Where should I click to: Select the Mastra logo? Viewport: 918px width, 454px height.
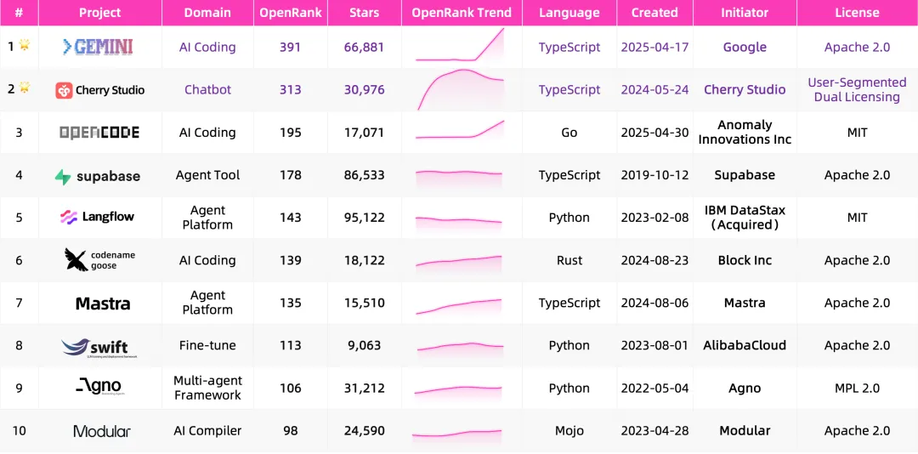(103, 304)
